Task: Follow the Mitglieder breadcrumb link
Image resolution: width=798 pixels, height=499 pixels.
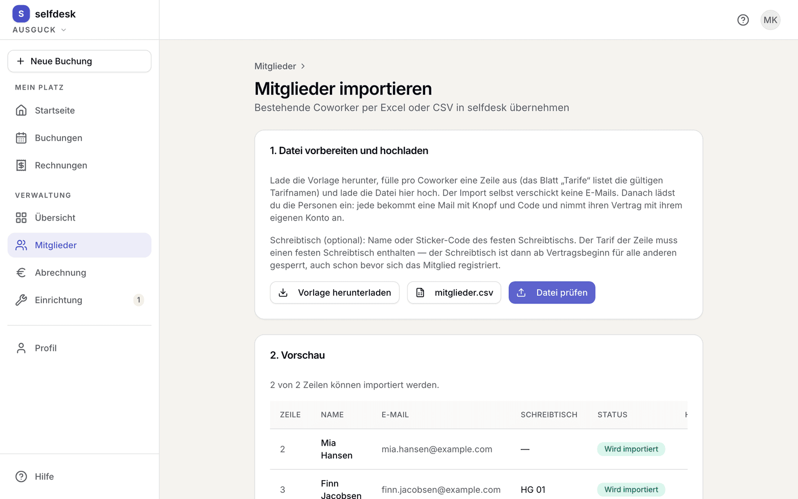Action: pyautogui.click(x=275, y=66)
